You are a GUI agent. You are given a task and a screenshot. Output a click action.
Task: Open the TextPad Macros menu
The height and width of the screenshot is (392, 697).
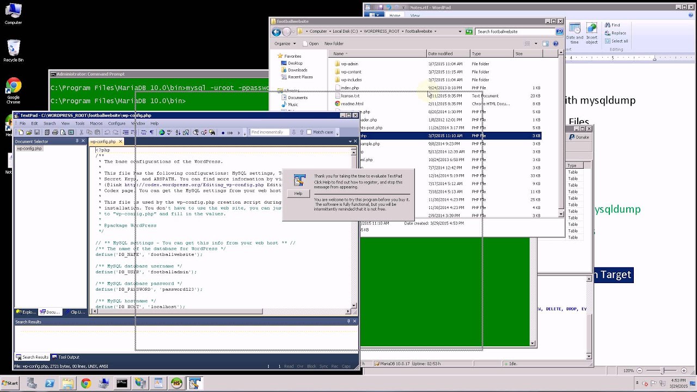[x=96, y=124]
